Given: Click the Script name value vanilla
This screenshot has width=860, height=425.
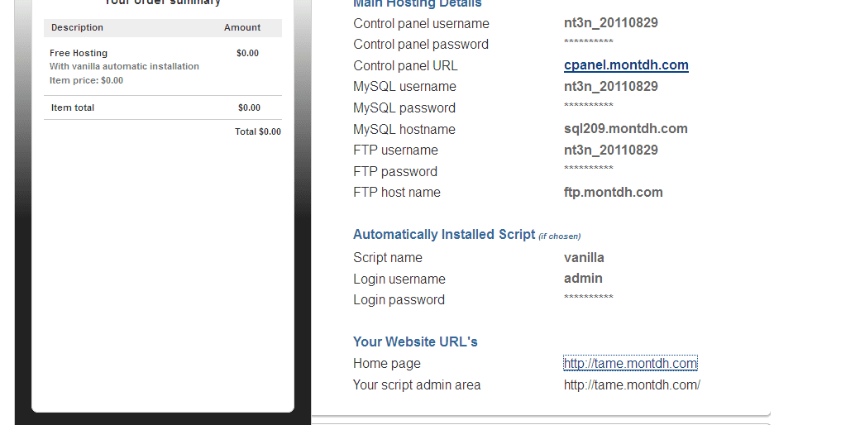Looking at the screenshot, I should [584, 258].
